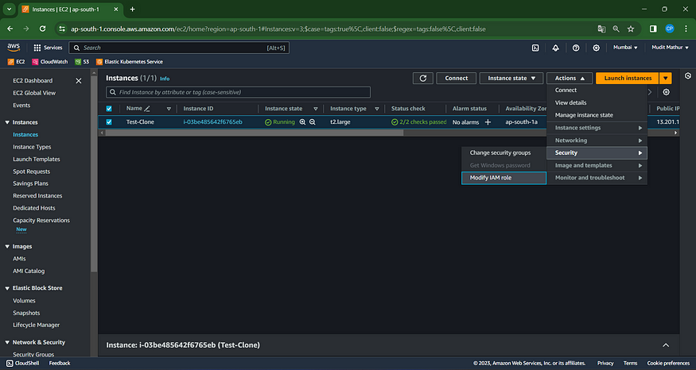
Task: Open Chrome three-dot menu
Action: coord(686,29)
